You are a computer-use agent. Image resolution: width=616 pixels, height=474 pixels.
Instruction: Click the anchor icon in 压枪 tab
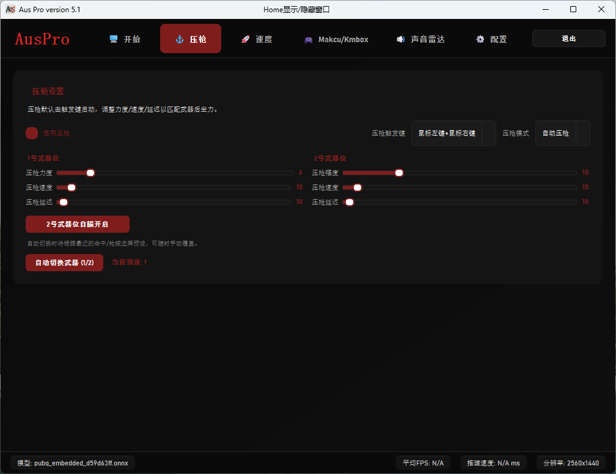pyautogui.click(x=180, y=39)
